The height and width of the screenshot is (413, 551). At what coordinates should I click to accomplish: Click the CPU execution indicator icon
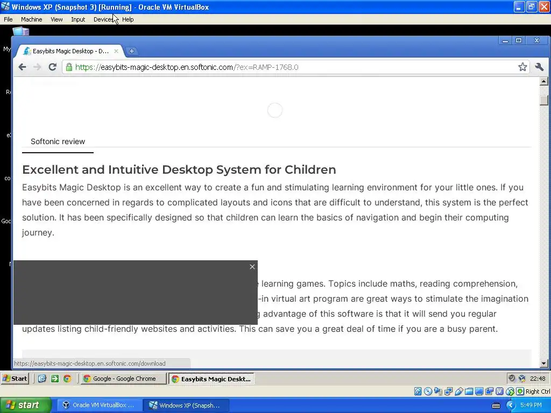499,391
